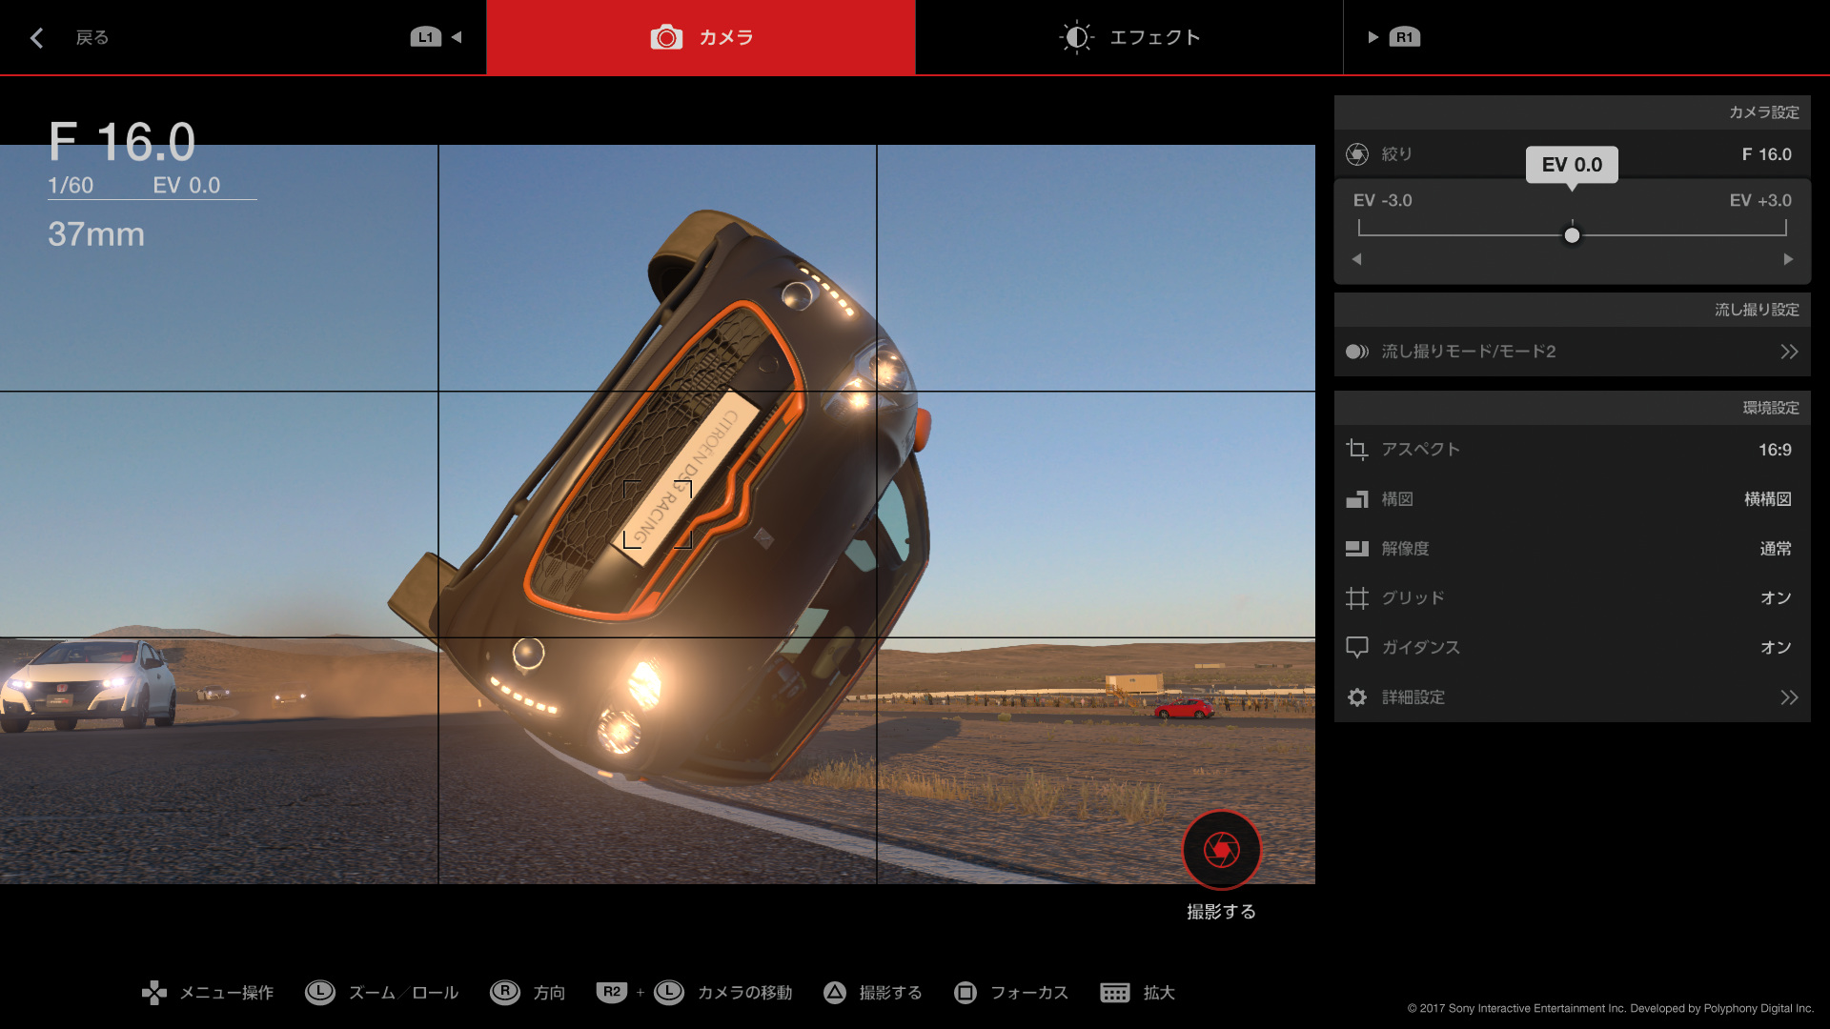This screenshot has height=1029, width=1830.
Task: Click the R1 shoulder button icon
Action: (x=1405, y=37)
